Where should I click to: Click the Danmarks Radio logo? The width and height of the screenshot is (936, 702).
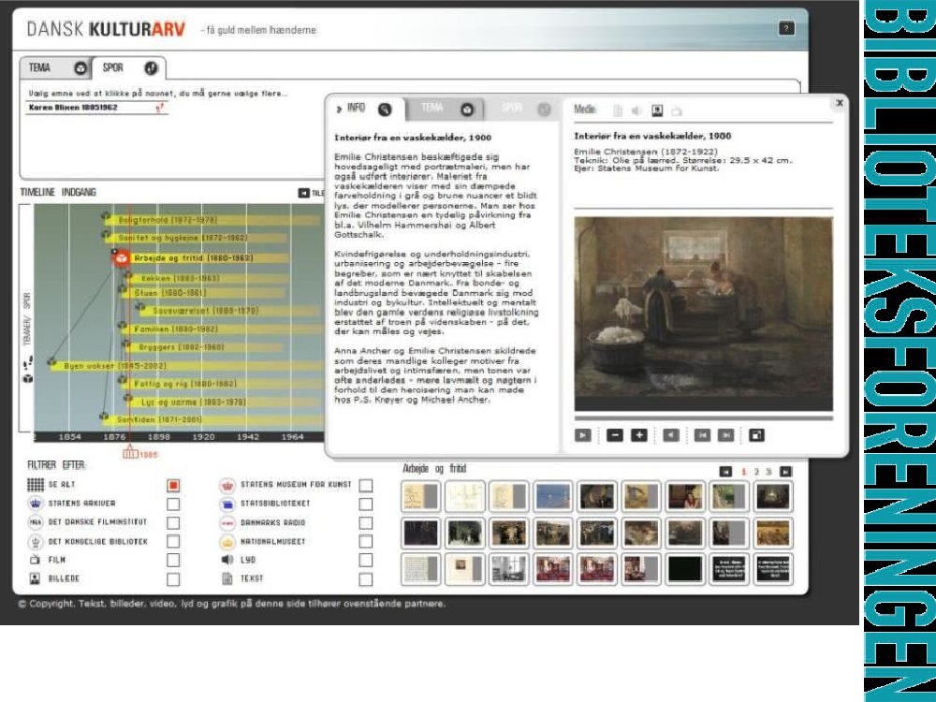click(x=227, y=523)
